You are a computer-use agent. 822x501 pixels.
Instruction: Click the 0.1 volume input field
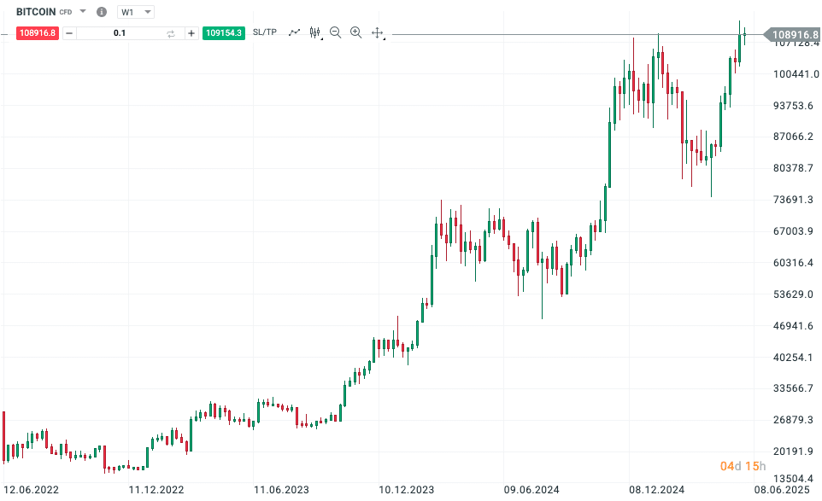120,33
